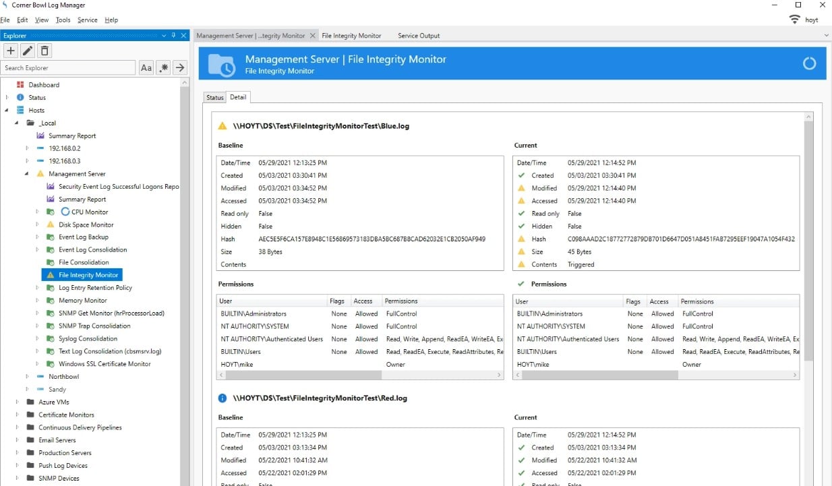Click the main vertical scrollbar in Detail view
The image size is (832, 486).
(x=808, y=243)
